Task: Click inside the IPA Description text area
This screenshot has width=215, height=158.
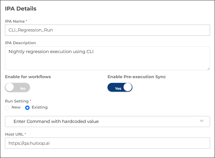Action: [x=107, y=58]
